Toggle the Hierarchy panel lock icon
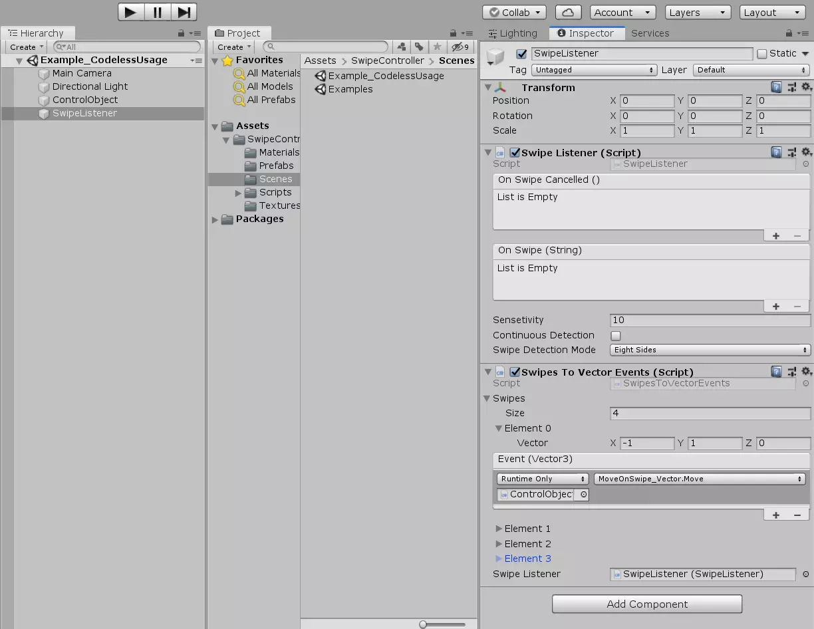The image size is (814, 629). [x=182, y=33]
